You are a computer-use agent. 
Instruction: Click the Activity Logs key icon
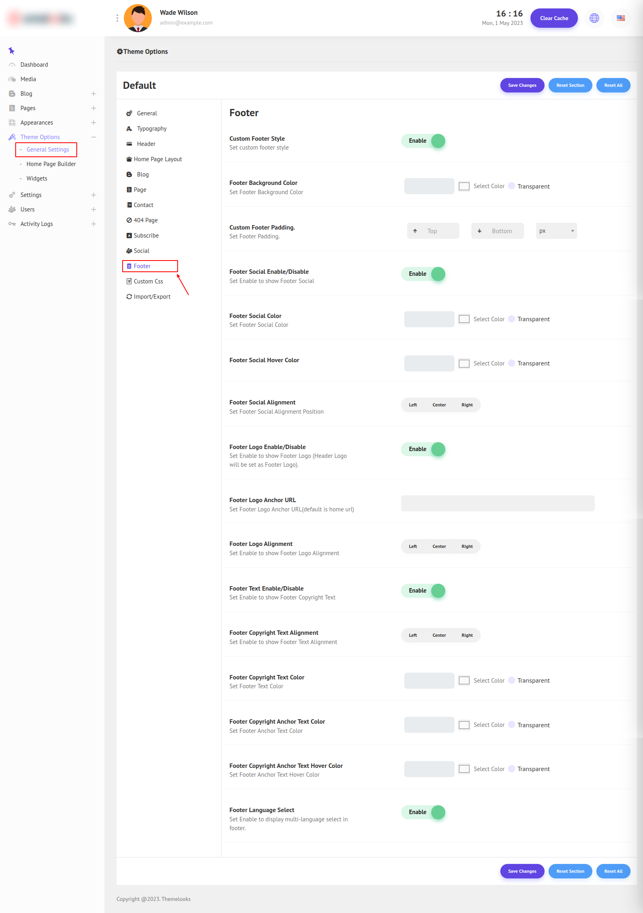point(12,224)
